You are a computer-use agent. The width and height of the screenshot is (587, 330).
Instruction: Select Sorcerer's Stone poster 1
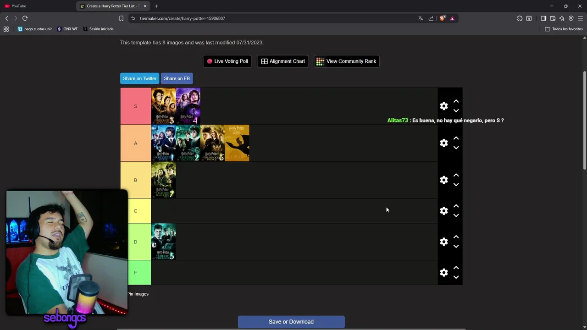163,143
